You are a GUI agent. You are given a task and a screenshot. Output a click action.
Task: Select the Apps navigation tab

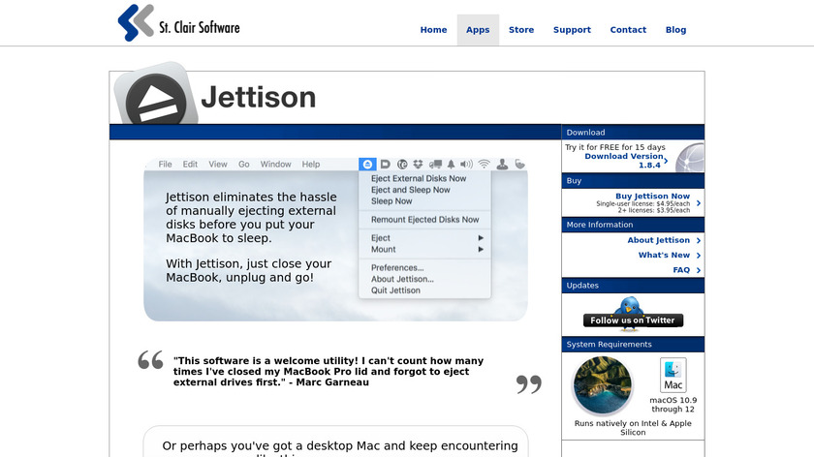pyautogui.click(x=478, y=30)
